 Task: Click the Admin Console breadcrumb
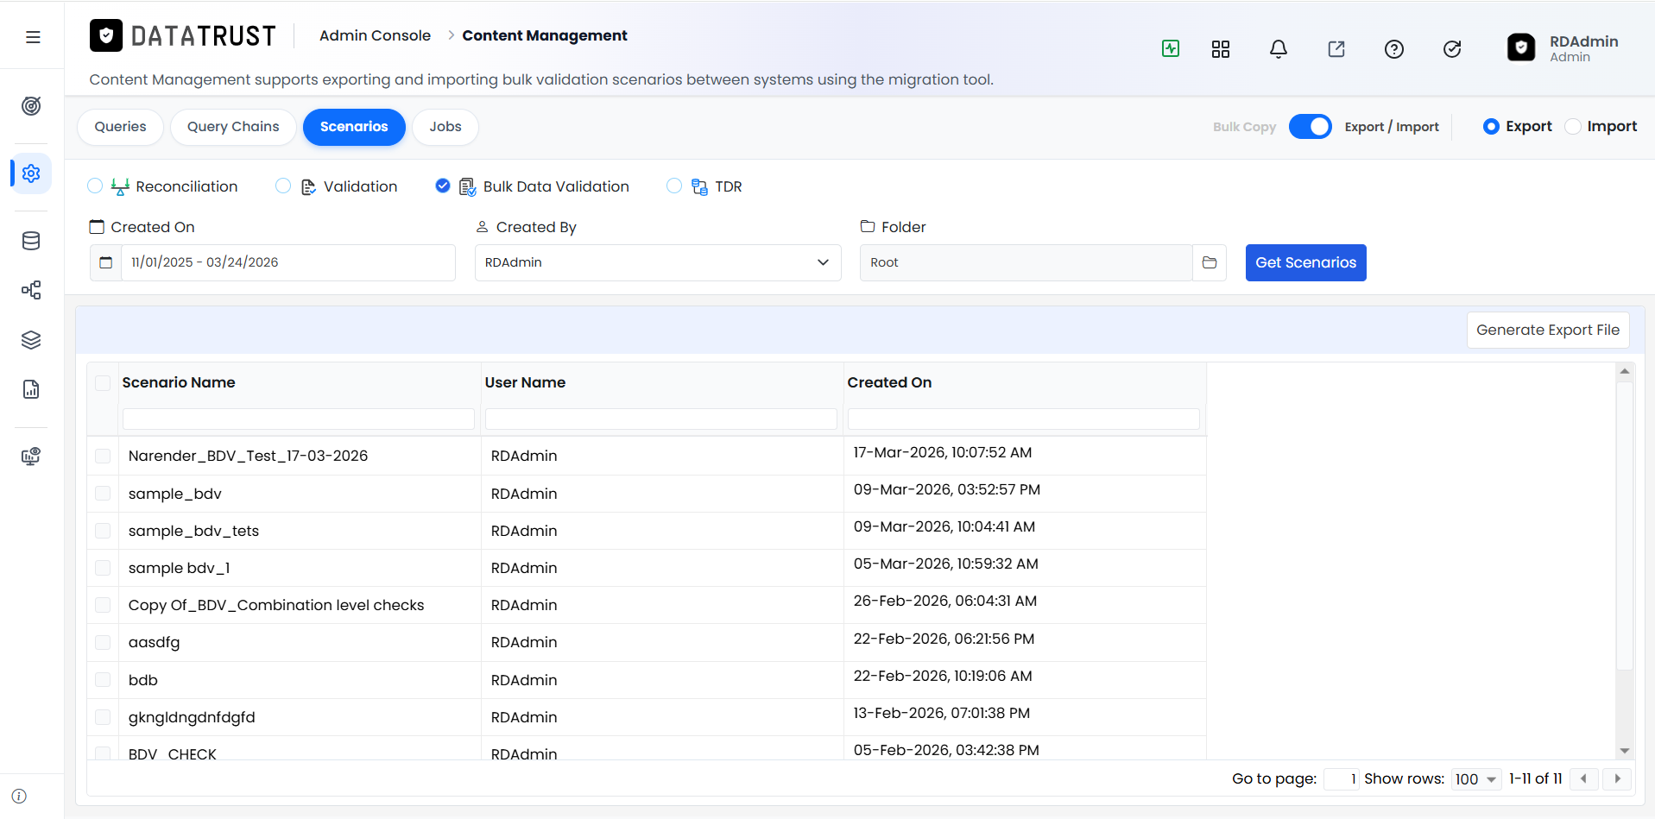[375, 35]
